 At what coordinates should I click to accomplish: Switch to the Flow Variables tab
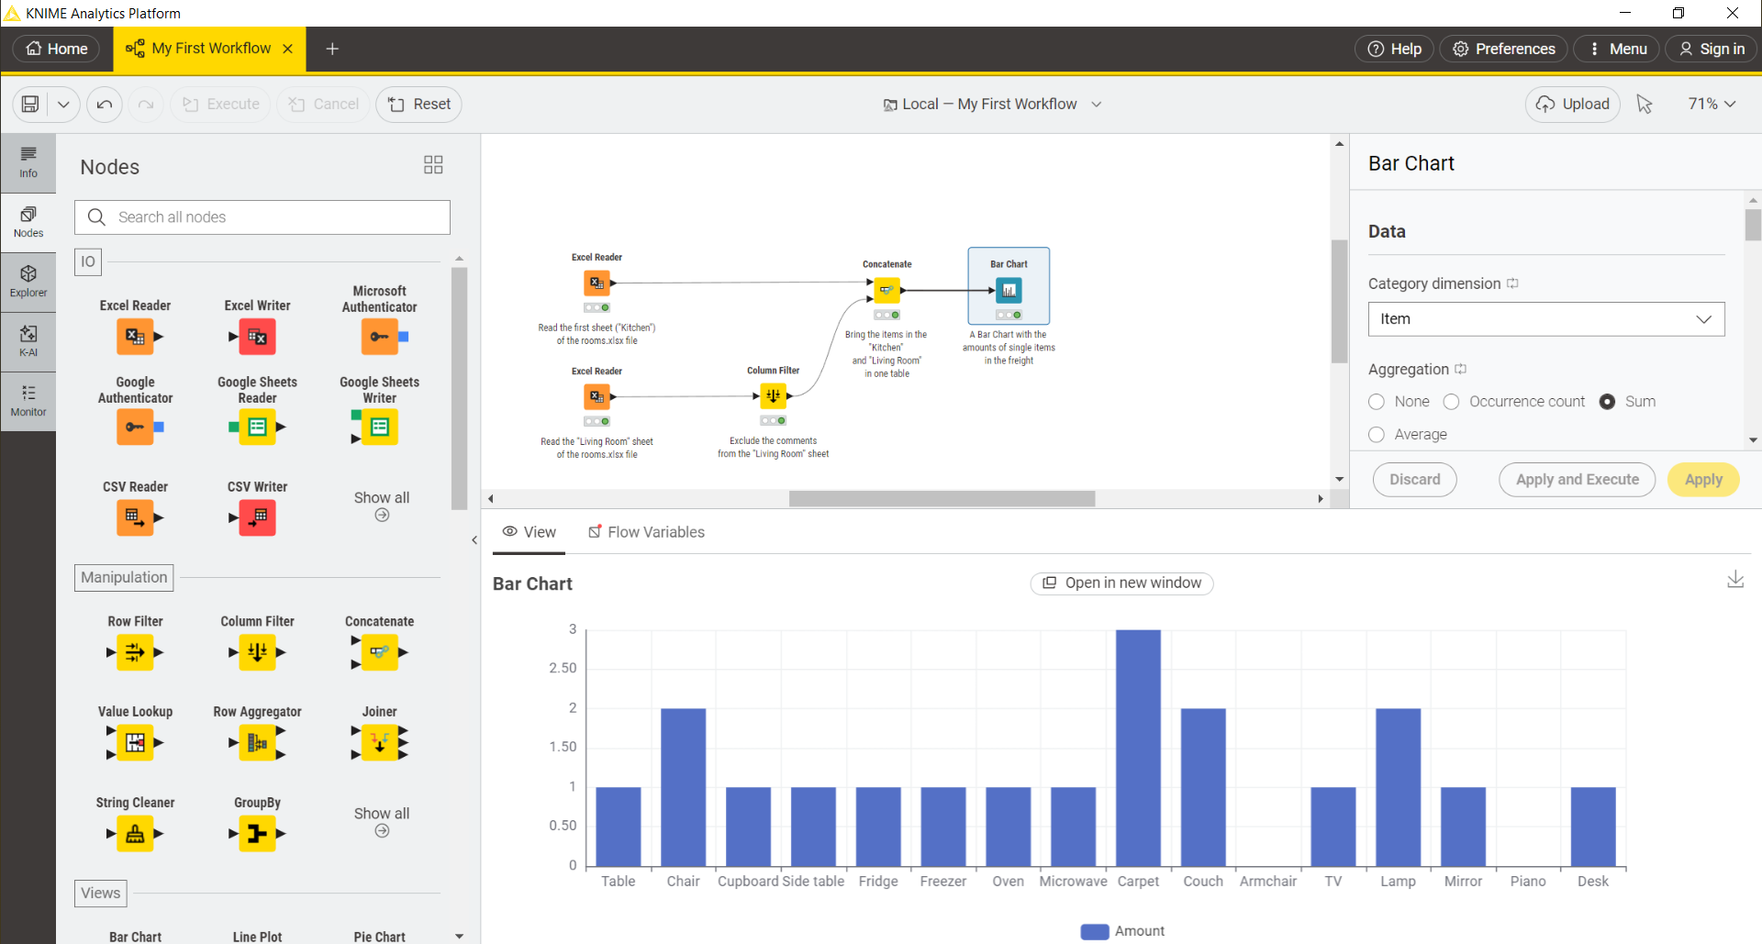click(646, 532)
